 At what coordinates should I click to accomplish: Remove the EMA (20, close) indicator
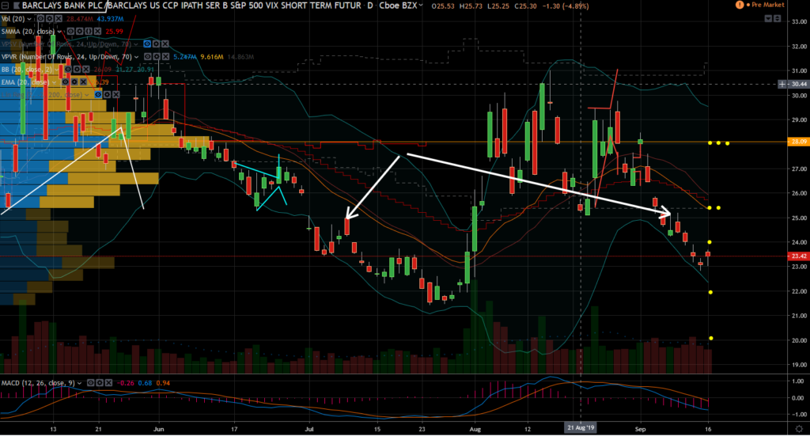pyautogui.click(x=83, y=82)
